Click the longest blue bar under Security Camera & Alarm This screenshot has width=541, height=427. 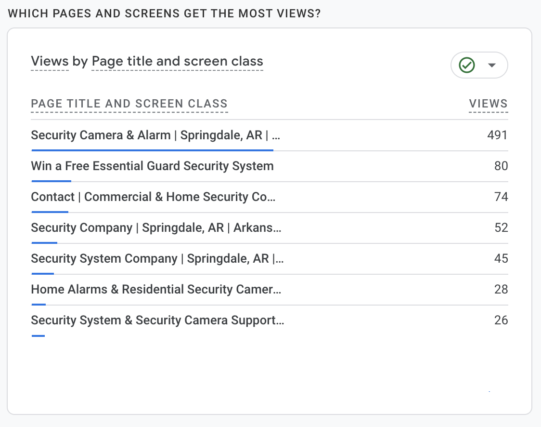[x=152, y=150]
